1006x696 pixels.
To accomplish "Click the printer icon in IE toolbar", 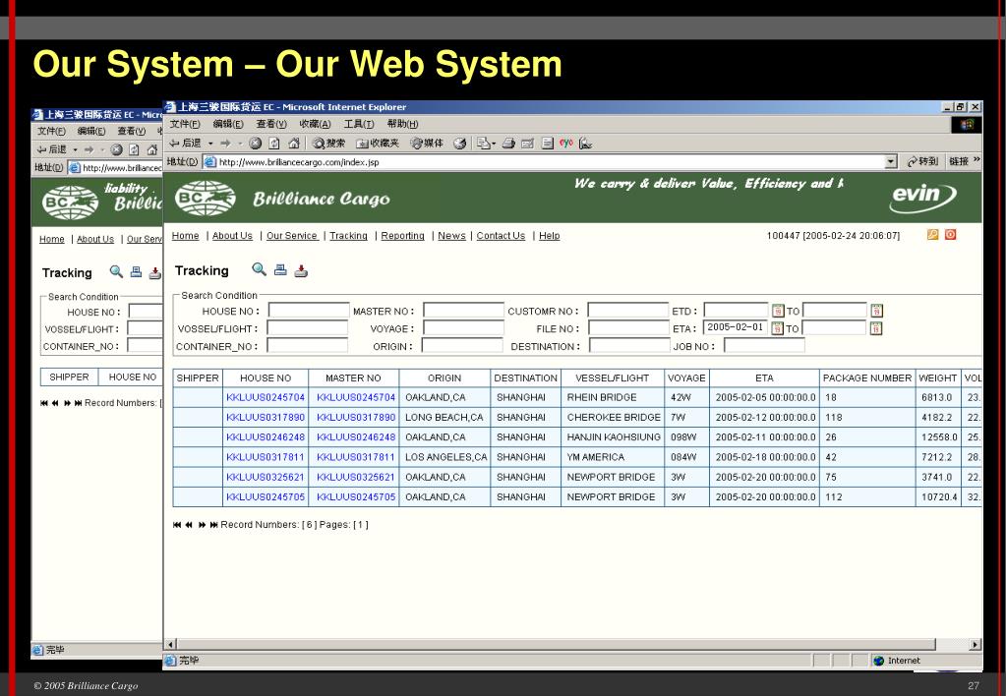I will [x=508, y=141].
